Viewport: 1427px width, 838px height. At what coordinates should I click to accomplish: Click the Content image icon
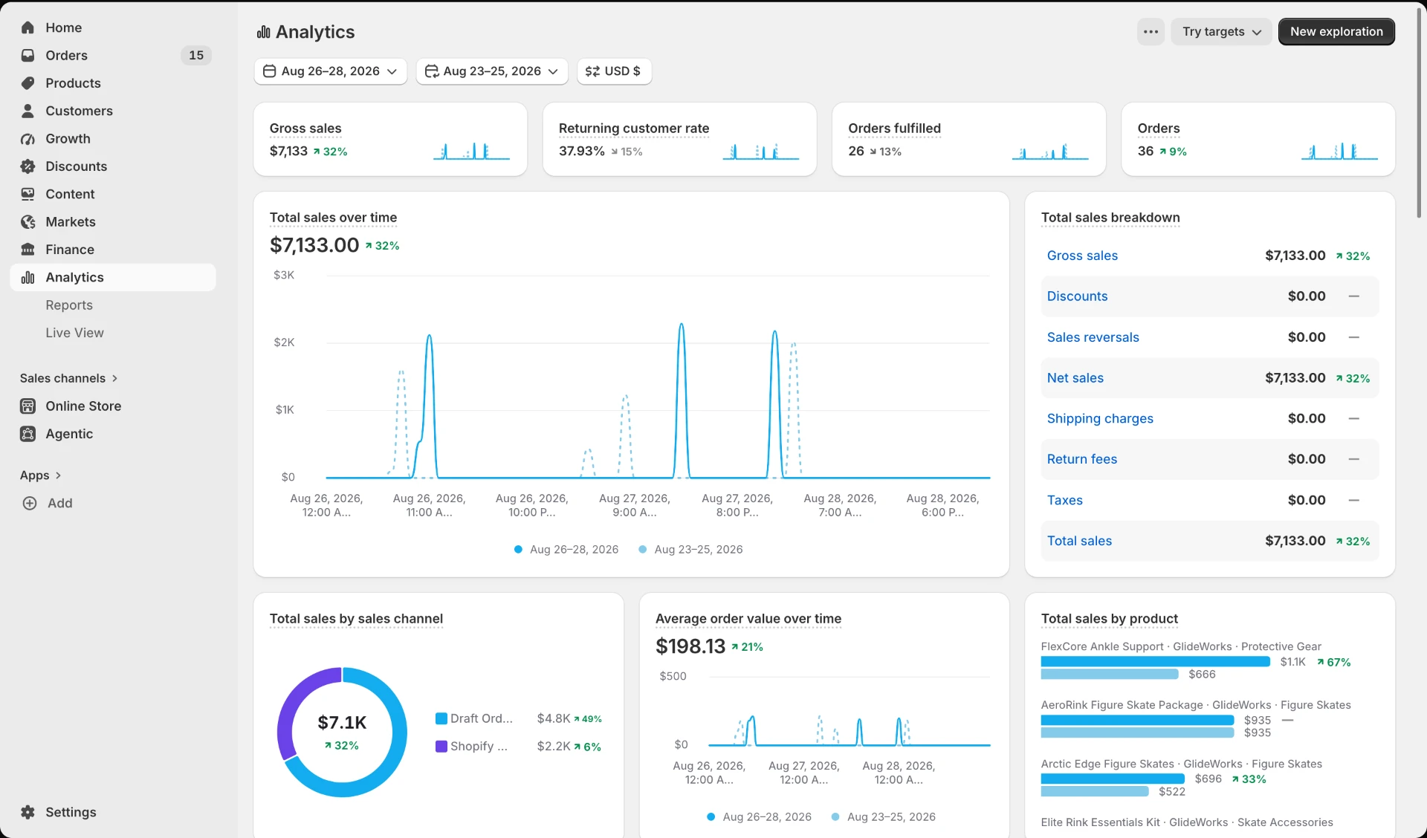[x=27, y=194]
